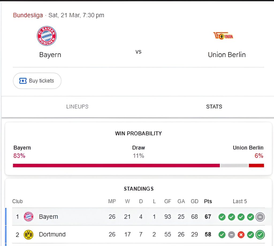Click the win probability bar

(138, 166)
